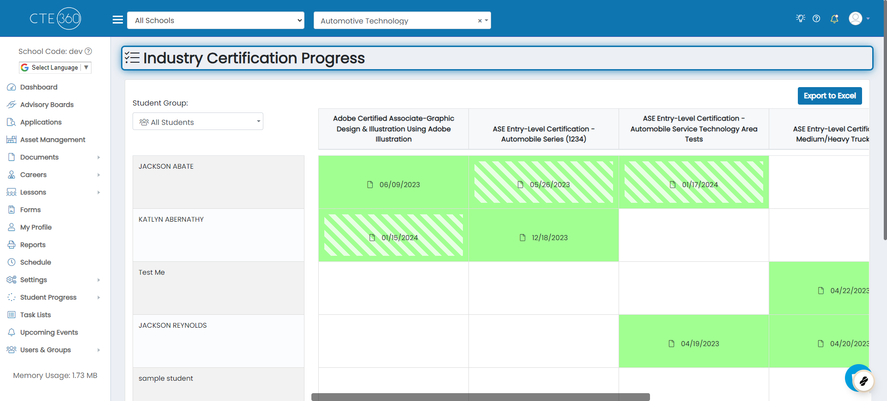The height and width of the screenshot is (401, 887).
Task: Click the Automobile Series (1234) column header
Action: [x=544, y=129]
